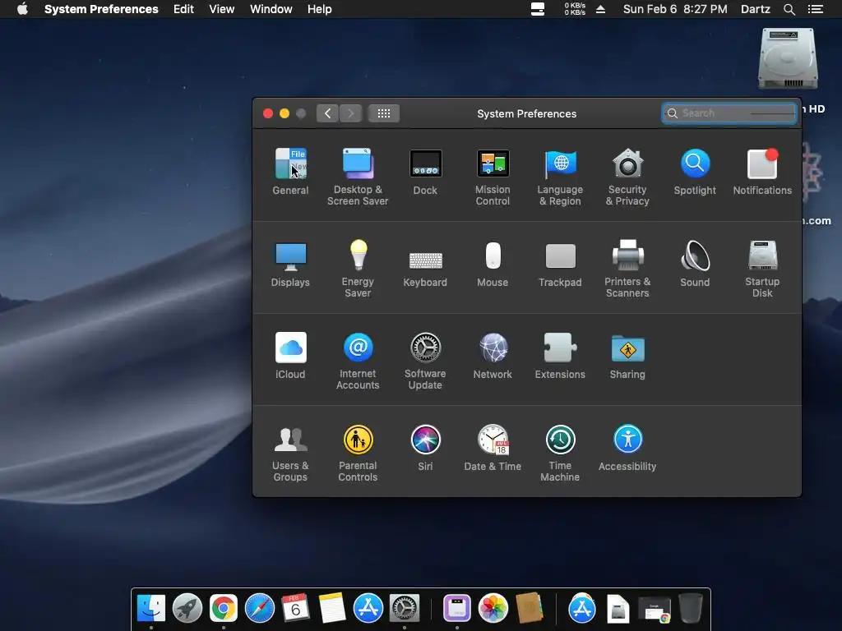
Task: Open Calendar from the Dock
Action: tap(295, 609)
